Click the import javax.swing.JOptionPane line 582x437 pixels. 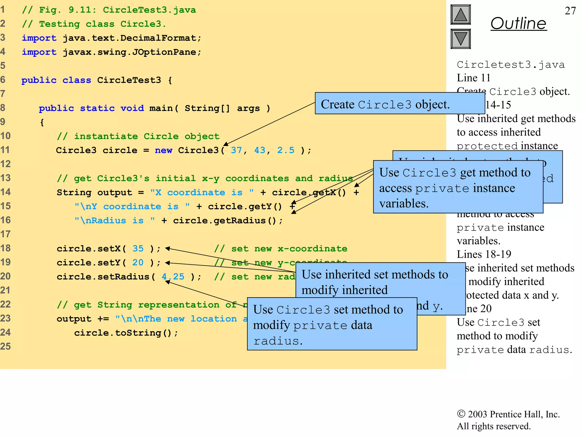click(x=111, y=52)
